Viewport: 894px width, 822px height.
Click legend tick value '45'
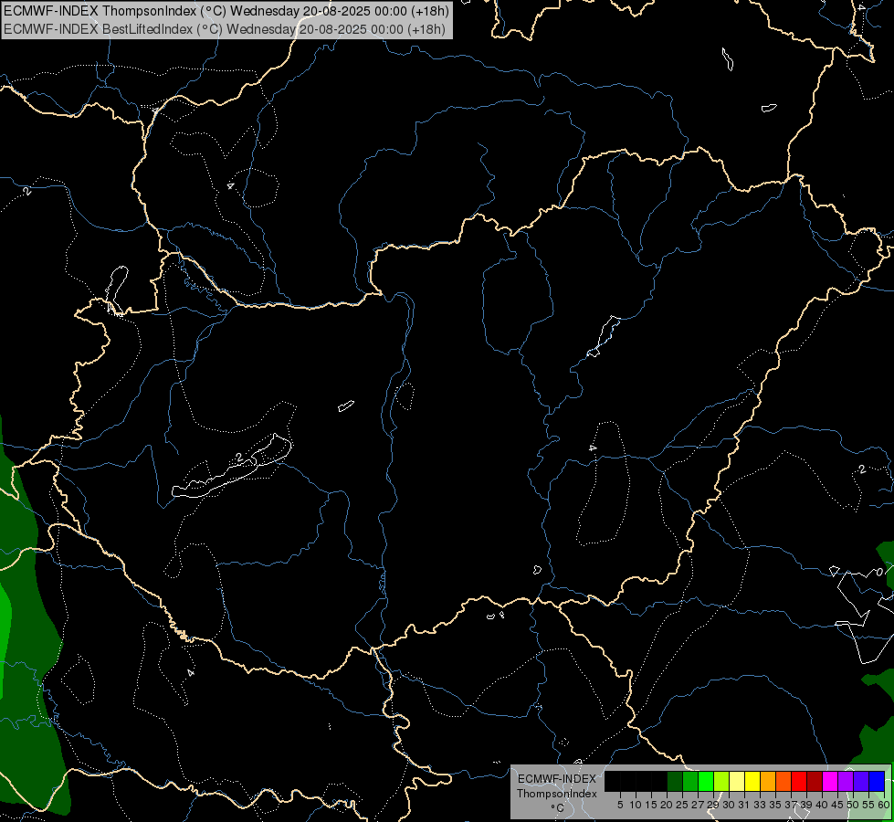click(x=837, y=805)
